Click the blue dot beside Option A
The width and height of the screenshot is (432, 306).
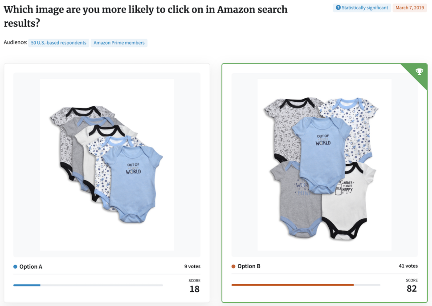(x=16, y=267)
